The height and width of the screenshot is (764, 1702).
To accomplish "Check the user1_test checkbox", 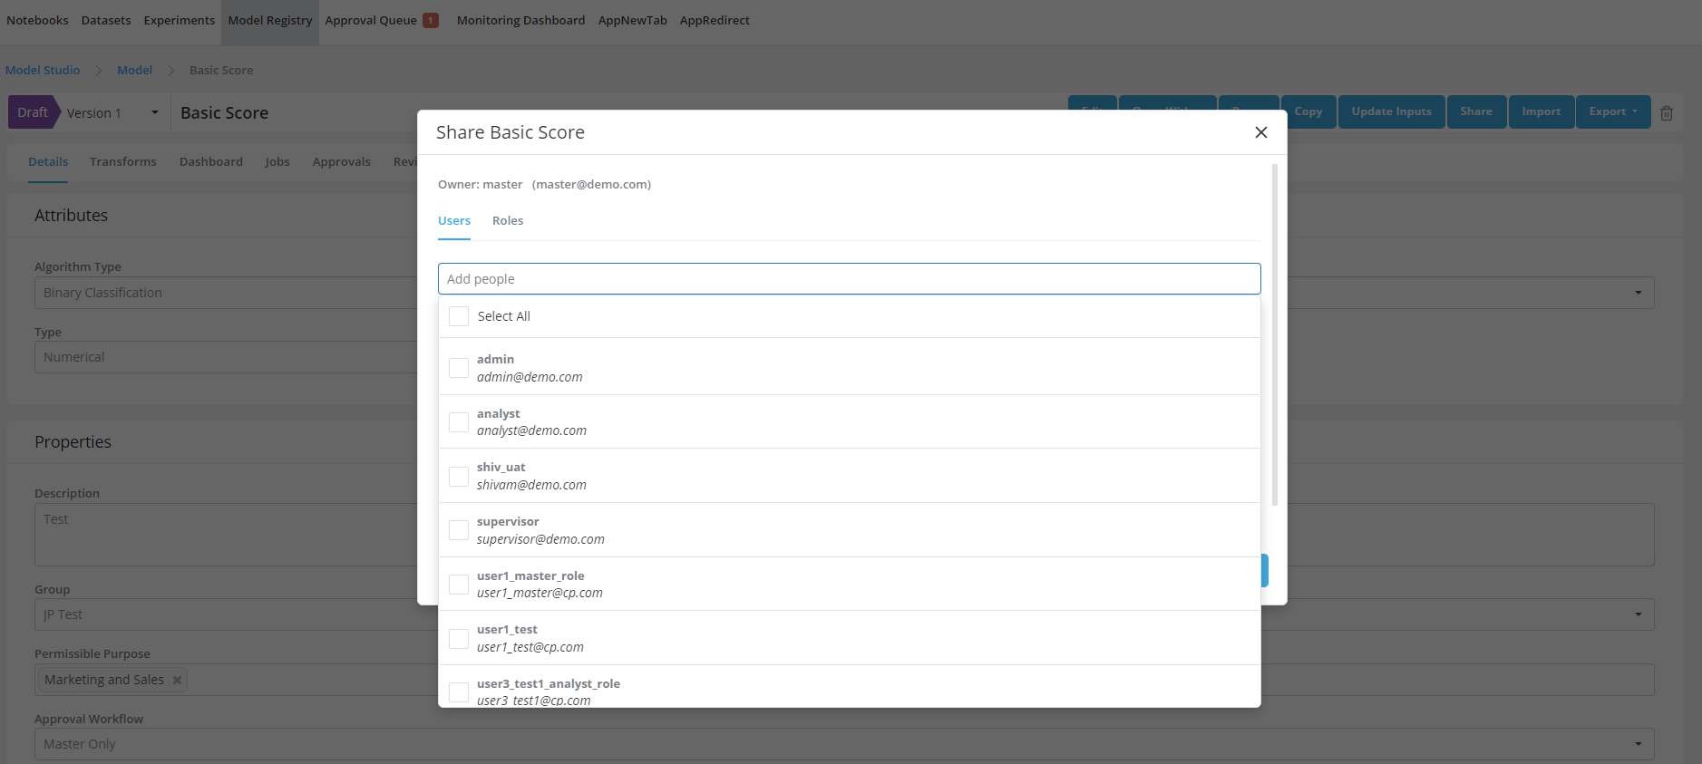I will pyautogui.click(x=459, y=638).
